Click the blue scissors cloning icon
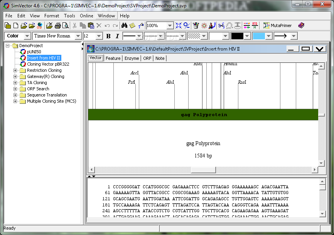The width and height of the screenshot is (334, 235). pyautogui.click(x=221, y=25)
